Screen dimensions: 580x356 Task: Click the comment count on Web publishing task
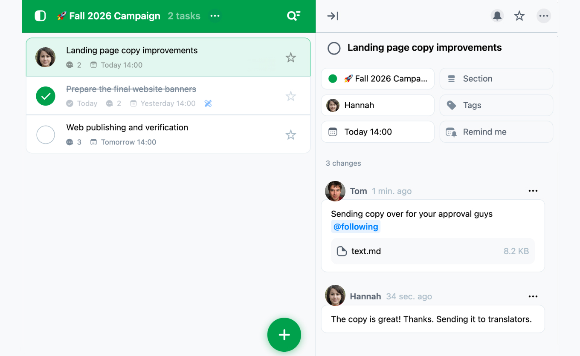point(74,142)
